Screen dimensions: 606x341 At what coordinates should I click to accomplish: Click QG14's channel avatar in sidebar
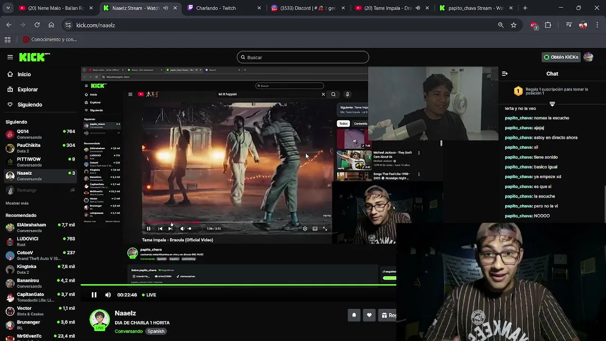[x=10, y=135]
